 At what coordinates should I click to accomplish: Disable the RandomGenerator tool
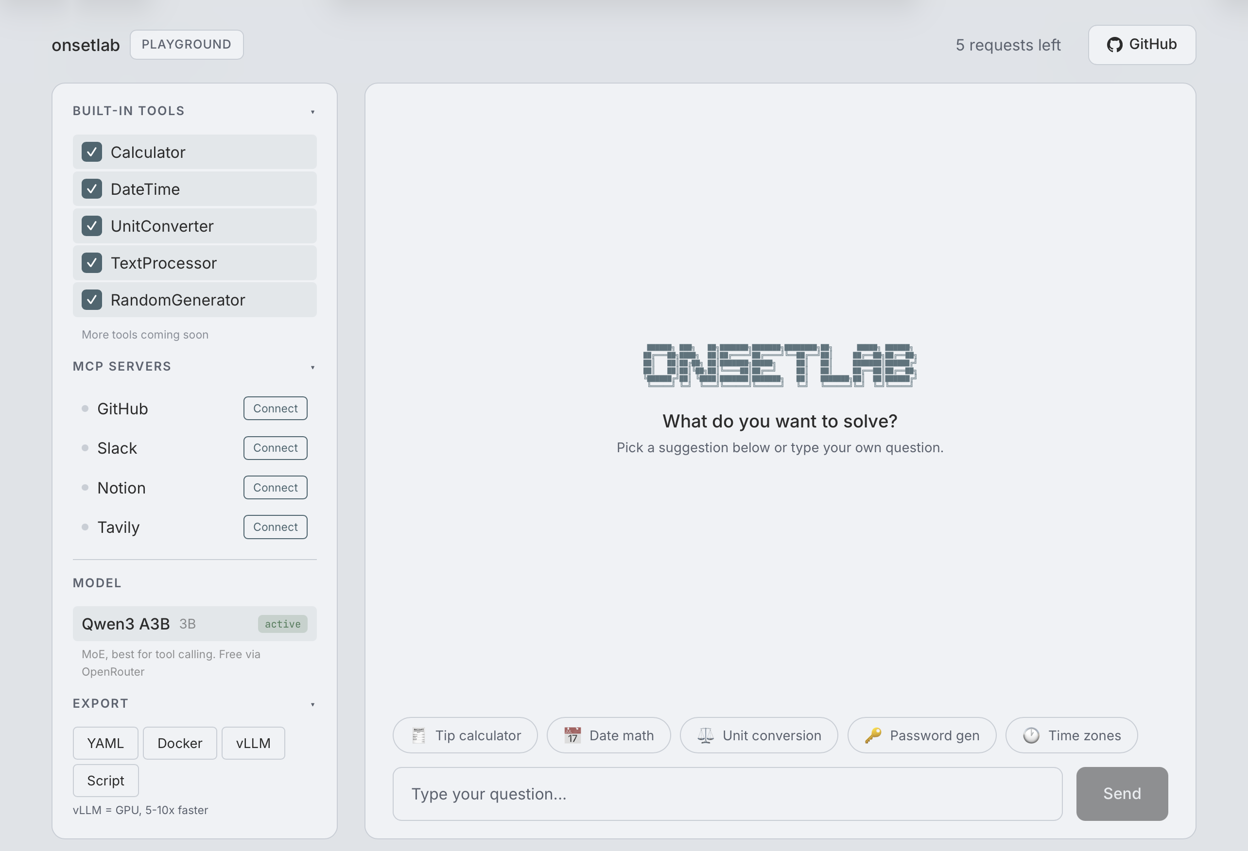tap(92, 299)
